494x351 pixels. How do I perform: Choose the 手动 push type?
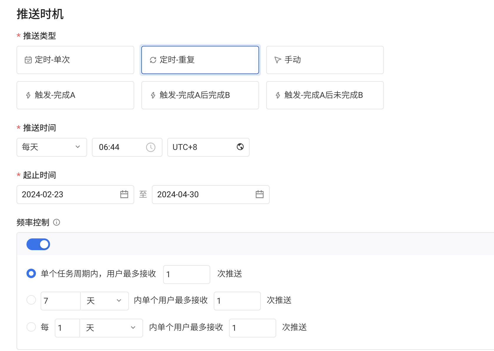(325, 60)
